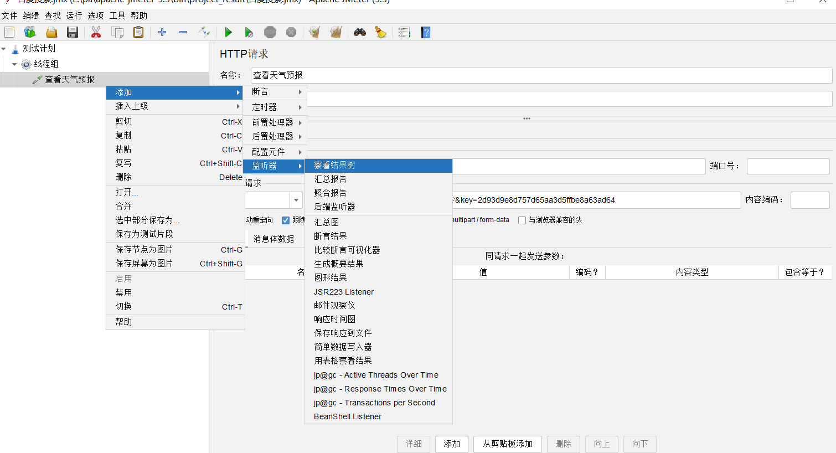The image size is (836, 453).
Task: Enable 与浏览器兼容的头 checkbox
Action: tap(522, 220)
